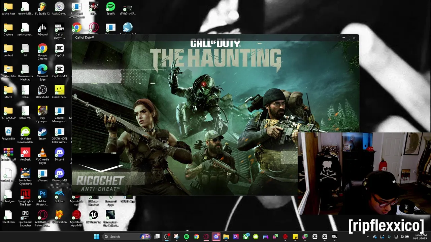
Task: Open the CapCut desktop icon
Action: pos(60,51)
